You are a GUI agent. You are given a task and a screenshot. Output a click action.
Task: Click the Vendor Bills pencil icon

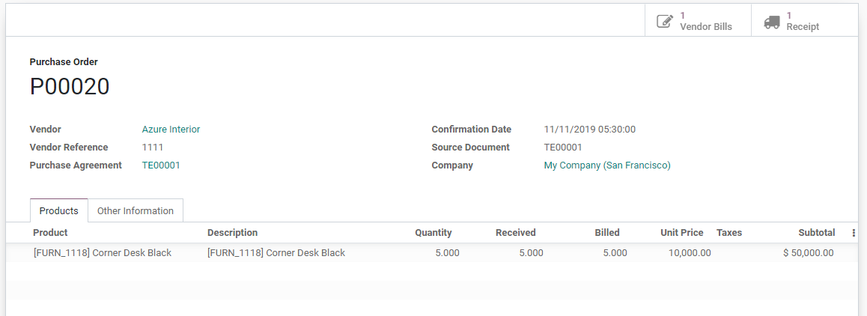[664, 21]
